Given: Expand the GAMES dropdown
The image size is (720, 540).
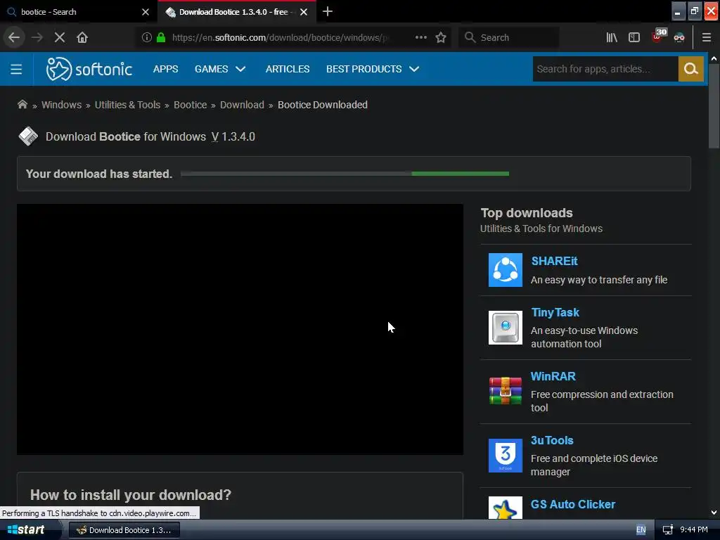Looking at the screenshot, I should click(x=220, y=69).
